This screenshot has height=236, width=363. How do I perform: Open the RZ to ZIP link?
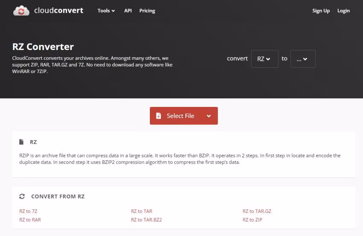[252, 220]
